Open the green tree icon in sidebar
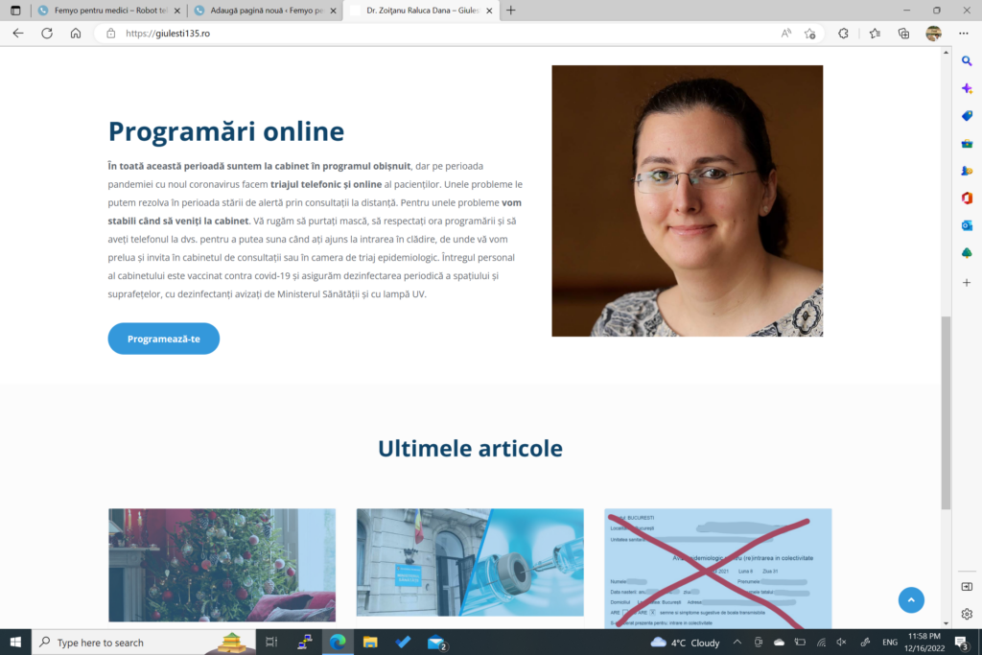Viewport: 982px width, 655px height. (x=967, y=253)
